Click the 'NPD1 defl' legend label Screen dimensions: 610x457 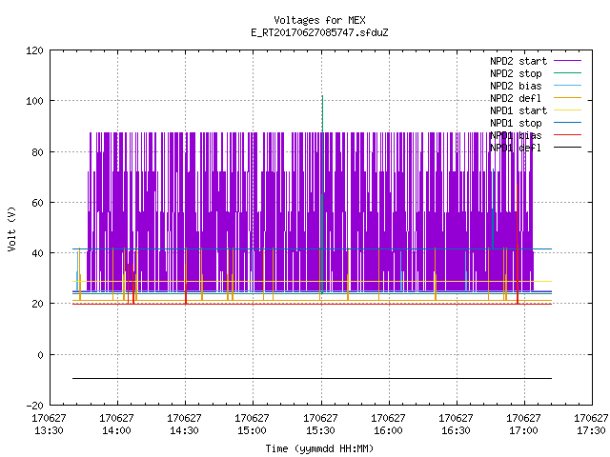pos(516,148)
